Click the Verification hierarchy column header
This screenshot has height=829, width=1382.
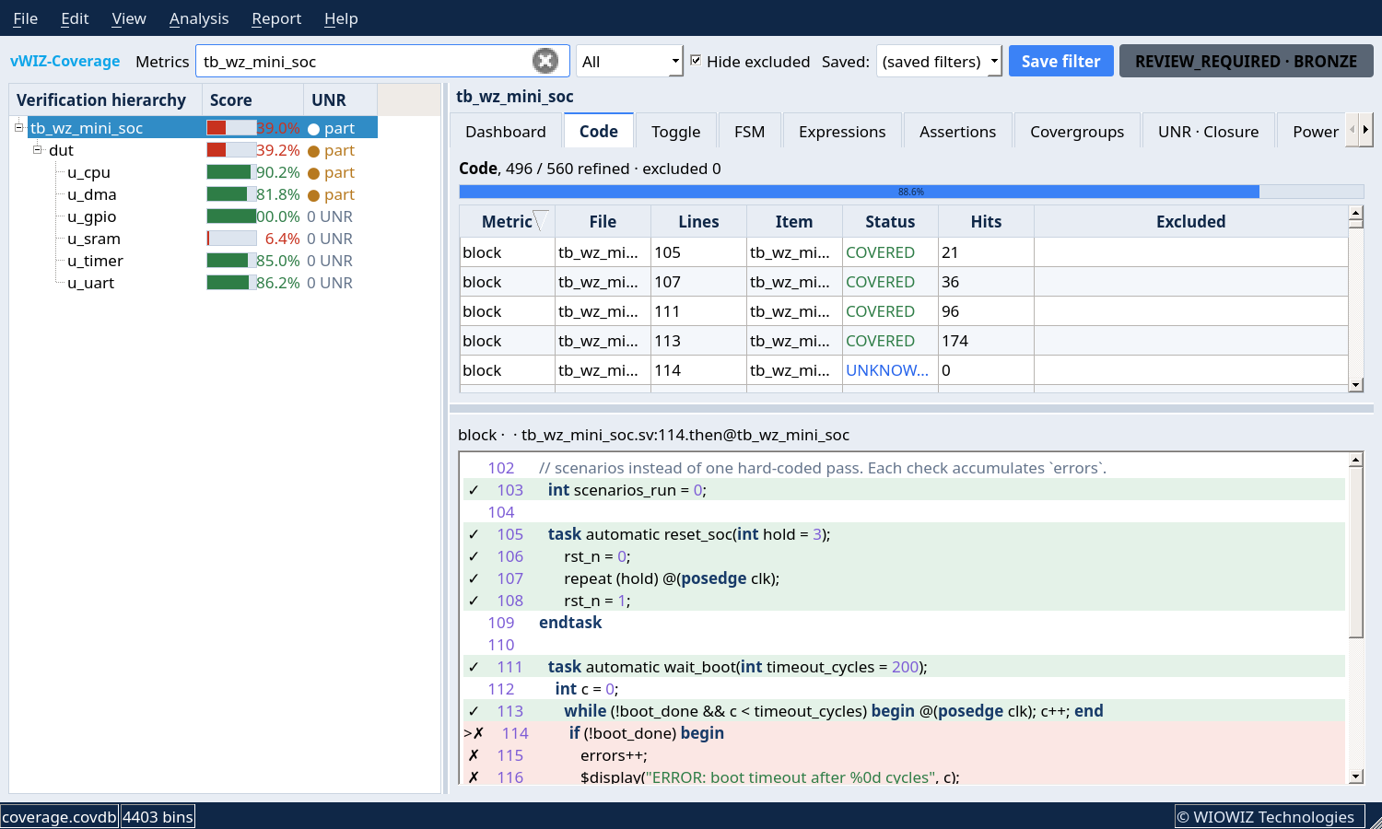point(106,99)
